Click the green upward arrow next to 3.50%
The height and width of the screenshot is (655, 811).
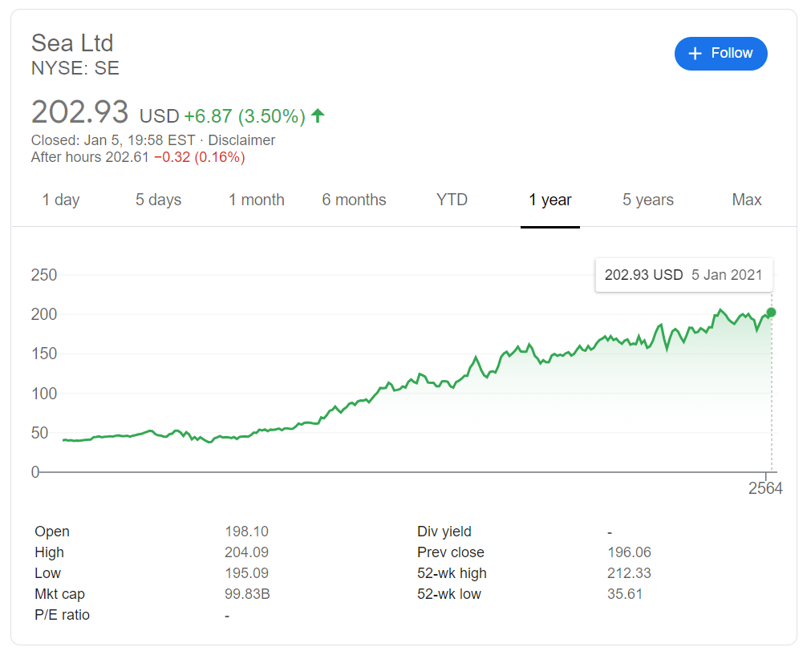click(318, 115)
